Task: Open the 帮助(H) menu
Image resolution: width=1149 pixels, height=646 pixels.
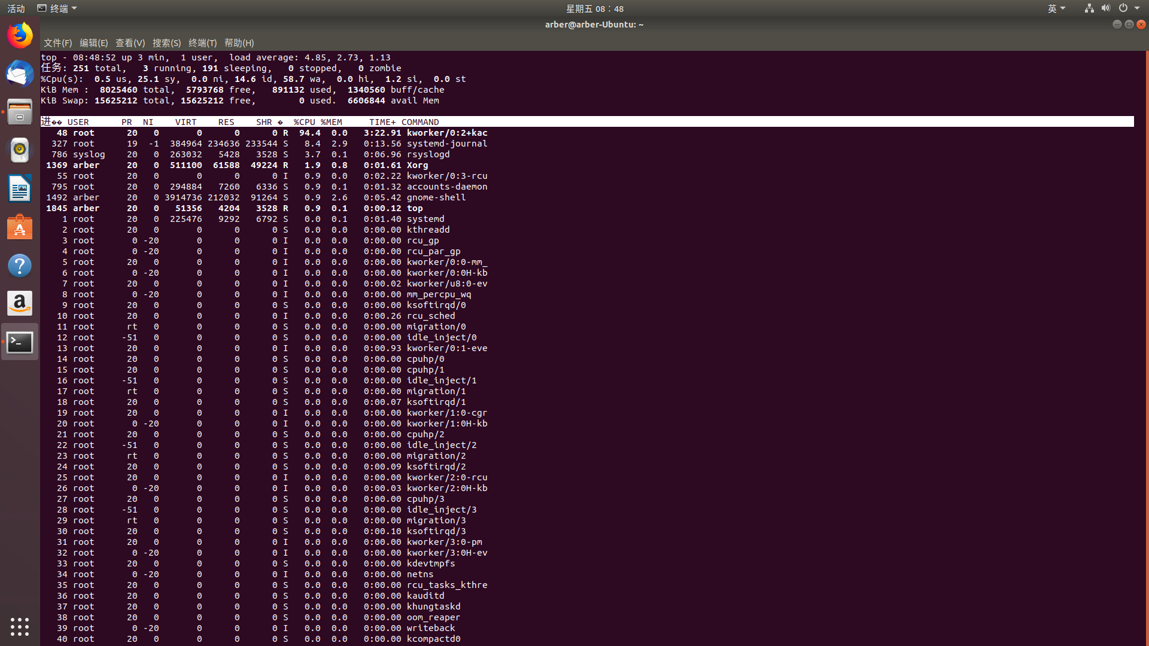Action: pyautogui.click(x=239, y=43)
